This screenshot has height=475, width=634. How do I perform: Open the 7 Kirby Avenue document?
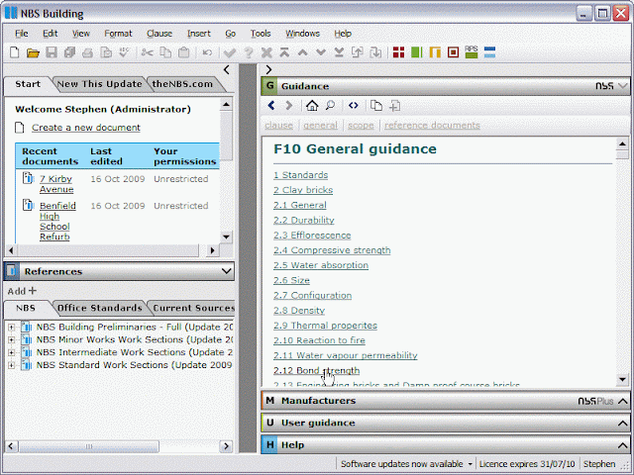coord(56,184)
